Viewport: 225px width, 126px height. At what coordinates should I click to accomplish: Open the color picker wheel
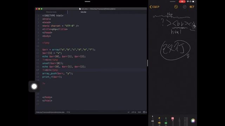[193, 121]
